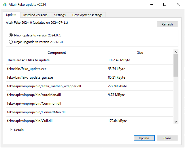185x148 pixels.
Task: Click the Update button
Action: [x=144, y=138]
